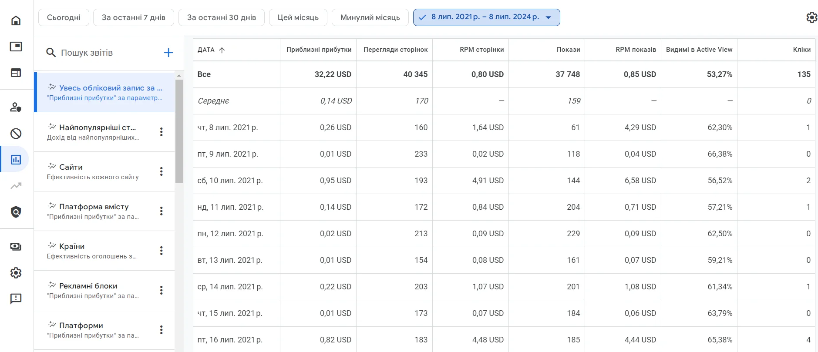The image size is (818, 352).
Task: Open more options for Країни report
Action: (x=162, y=251)
